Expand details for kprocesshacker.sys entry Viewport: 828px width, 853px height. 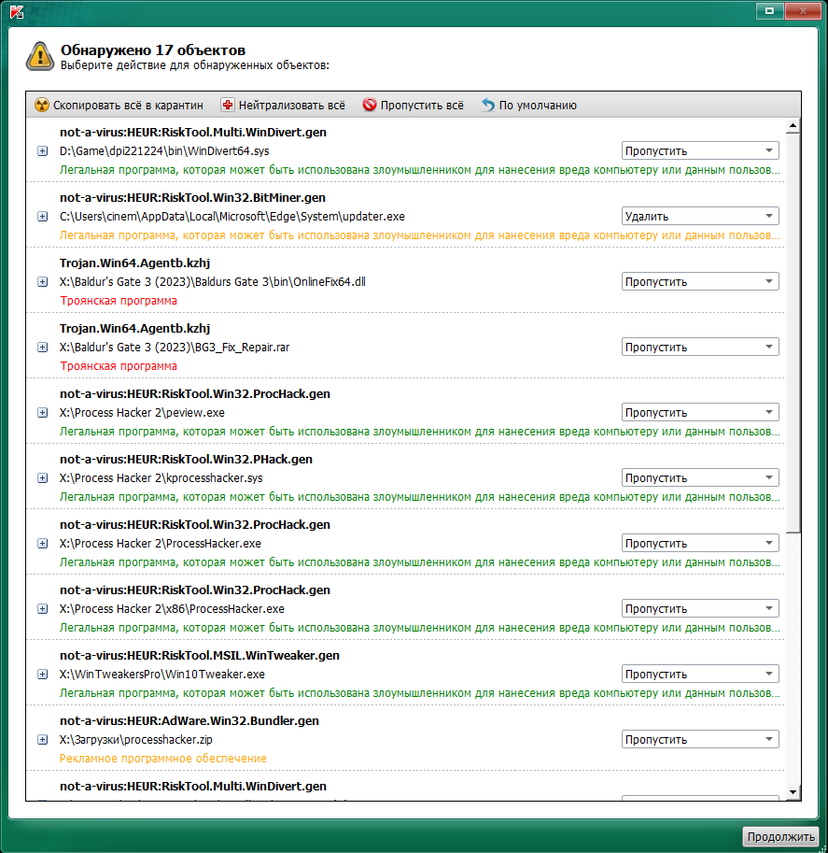click(42, 478)
